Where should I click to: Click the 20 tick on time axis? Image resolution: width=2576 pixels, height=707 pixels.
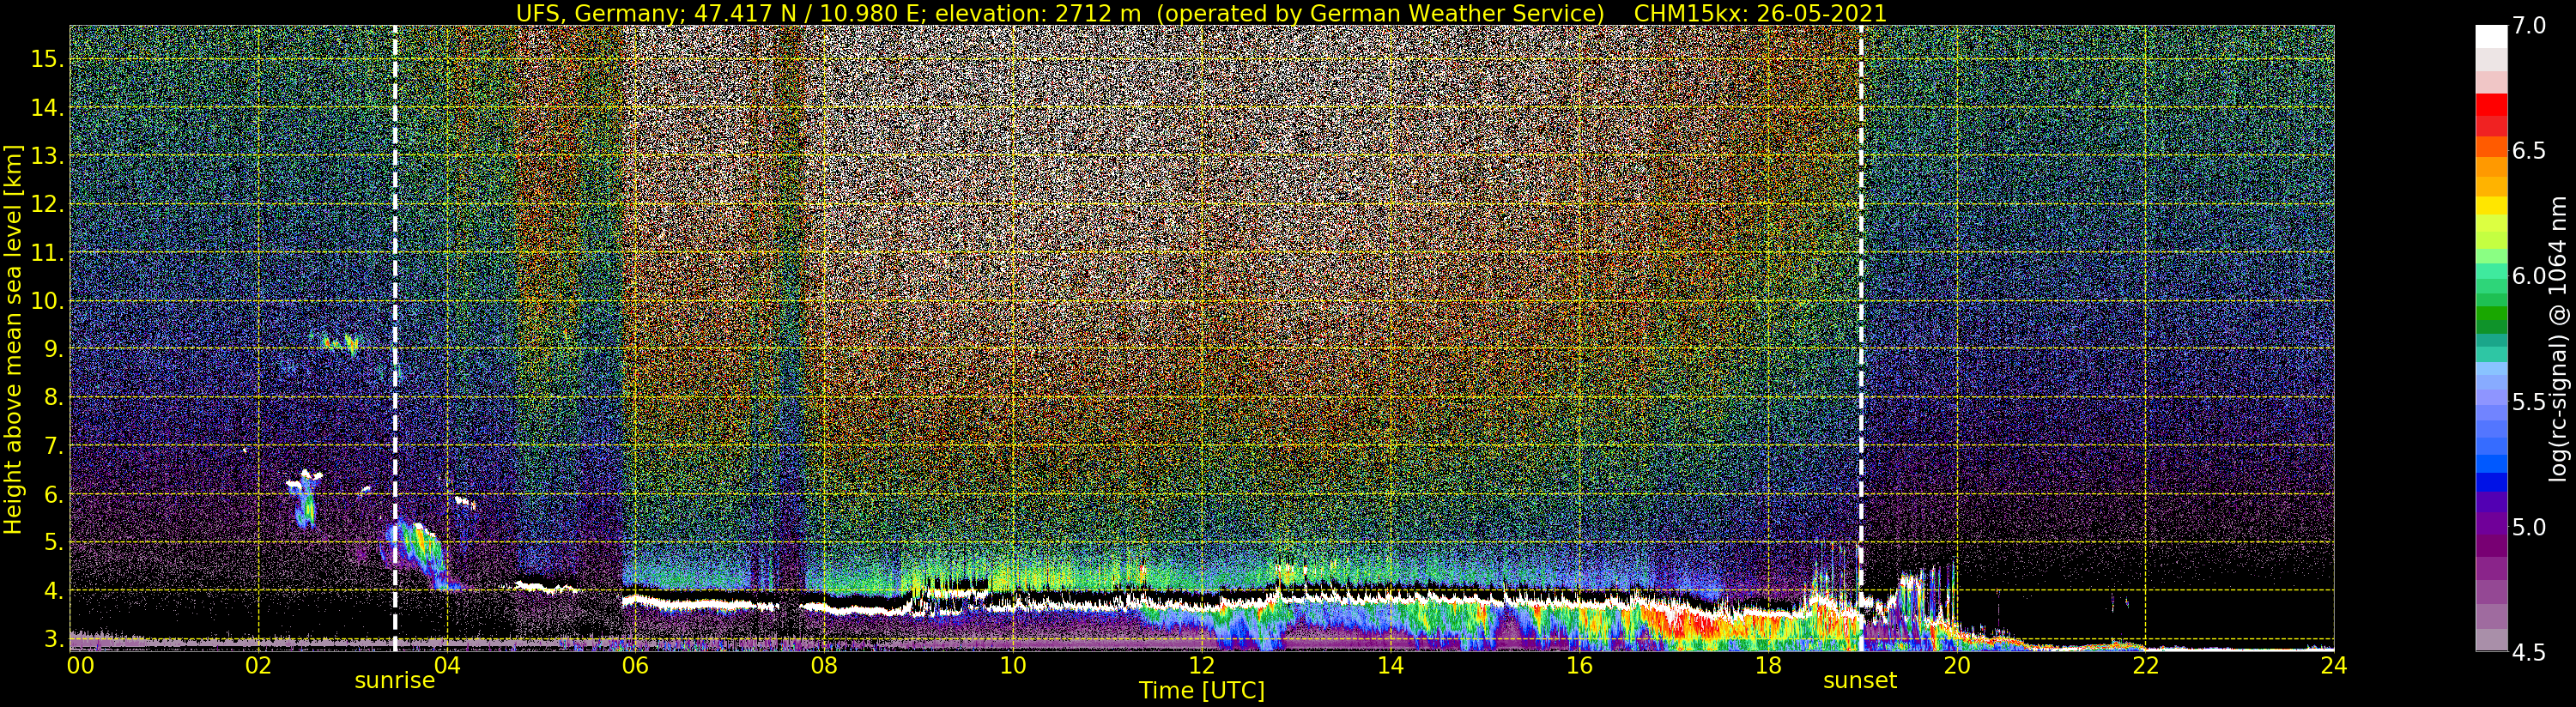(x=1956, y=665)
